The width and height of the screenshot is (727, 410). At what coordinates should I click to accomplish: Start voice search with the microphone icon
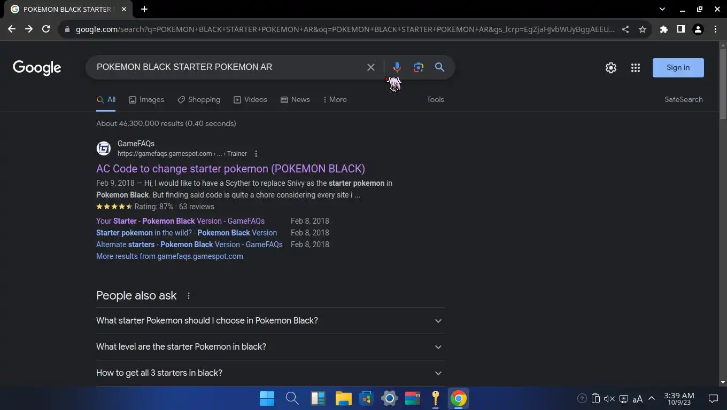pos(397,67)
